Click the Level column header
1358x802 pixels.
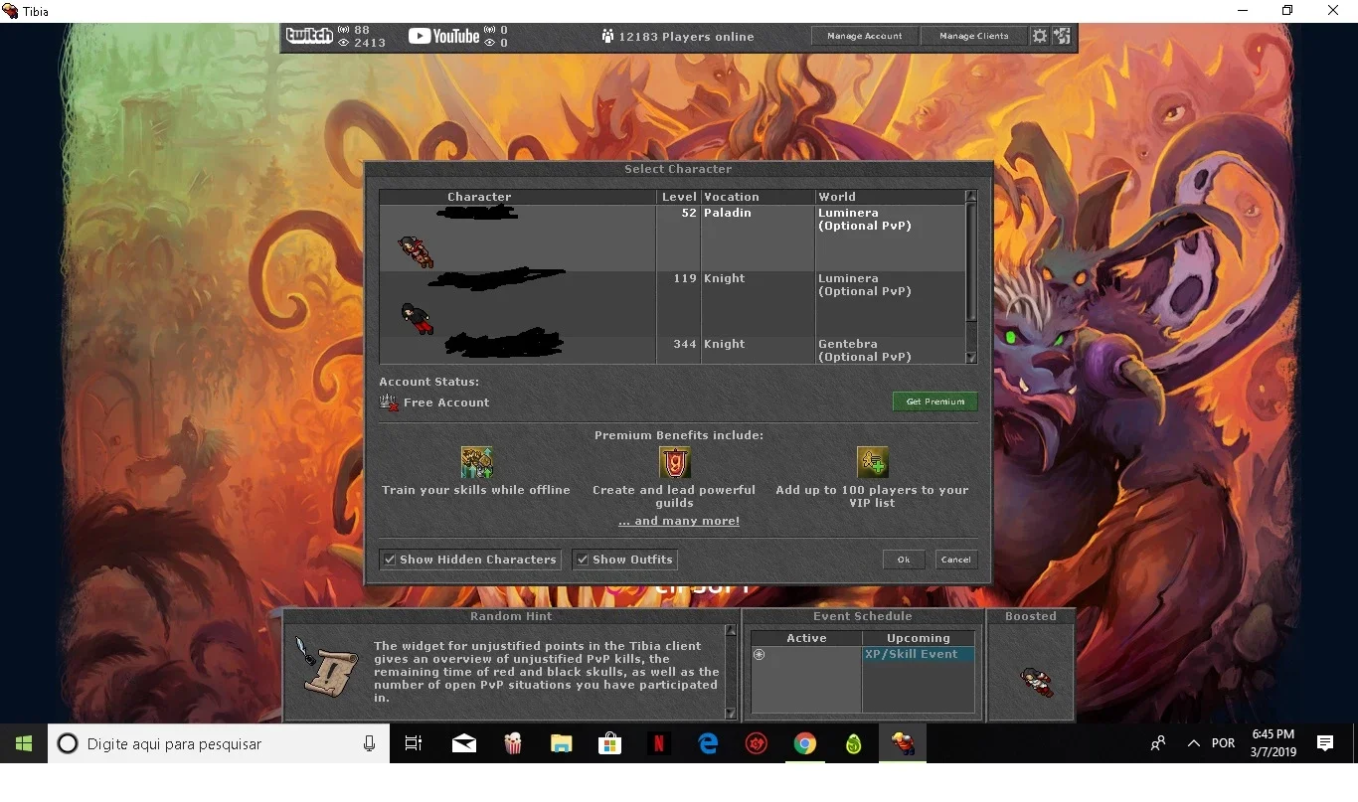679,197
